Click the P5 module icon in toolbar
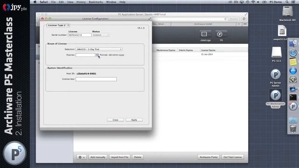Viewport: 299px width, 168px height. coord(220,34)
